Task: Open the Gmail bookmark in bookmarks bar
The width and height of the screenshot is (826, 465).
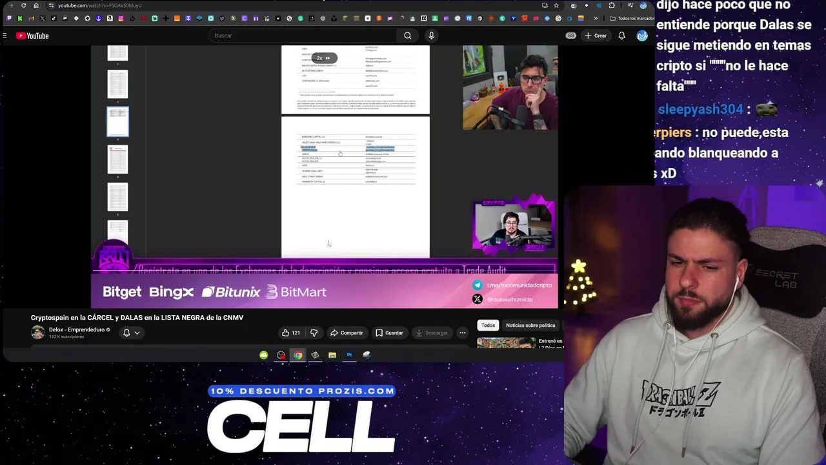Action: coord(31,18)
